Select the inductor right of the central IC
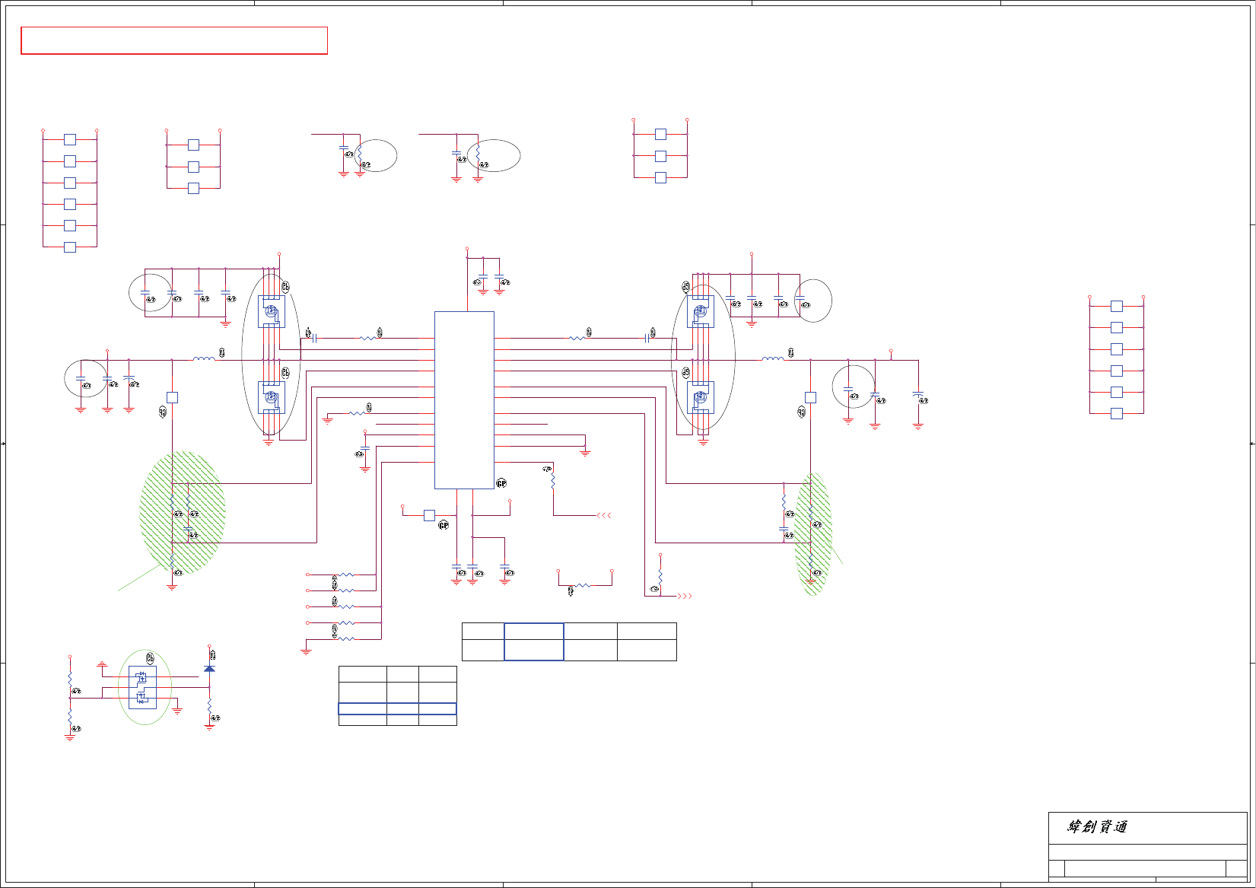The image size is (1256, 888). [x=773, y=358]
